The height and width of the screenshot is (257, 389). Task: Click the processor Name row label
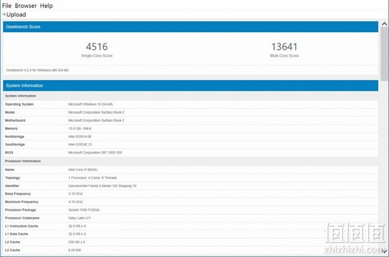coord(9,170)
